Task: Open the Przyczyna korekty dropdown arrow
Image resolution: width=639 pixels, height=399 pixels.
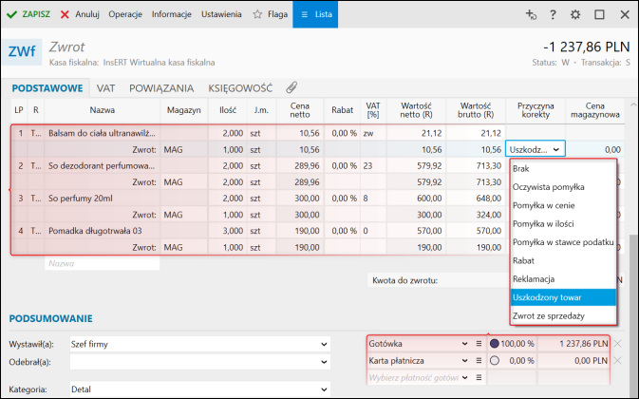Action: pos(556,149)
